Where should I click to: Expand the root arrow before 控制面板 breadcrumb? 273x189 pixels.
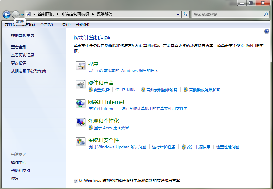point(34,14)
